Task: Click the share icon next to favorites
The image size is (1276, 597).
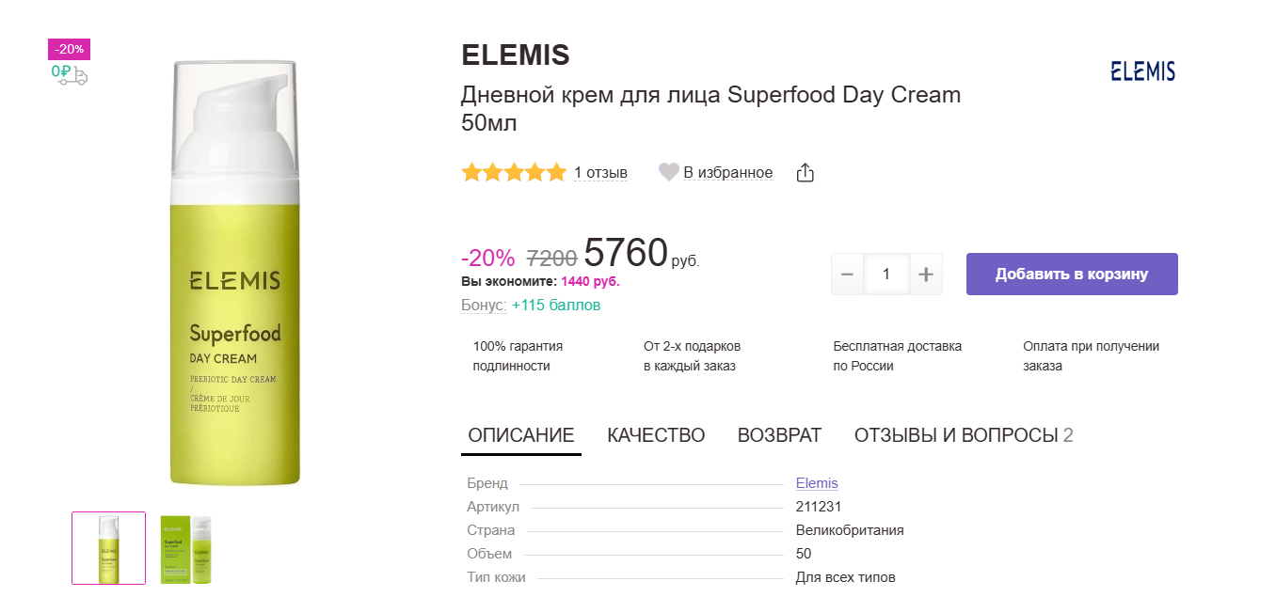Action: [x=805, y=173]
